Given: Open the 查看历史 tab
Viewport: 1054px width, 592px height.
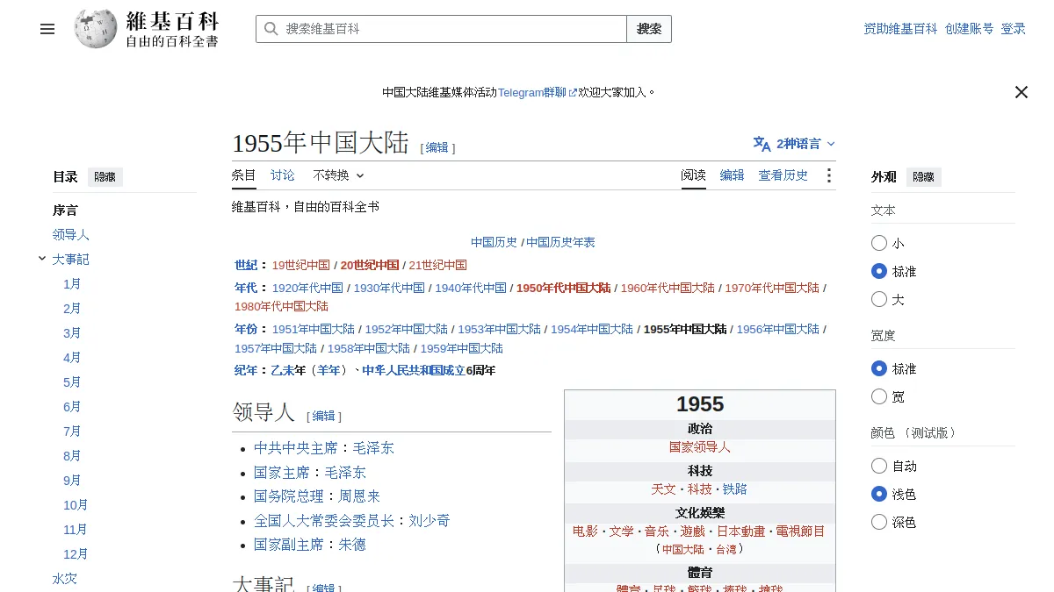Looking at the screenshot, I should [x=783, y=175].
